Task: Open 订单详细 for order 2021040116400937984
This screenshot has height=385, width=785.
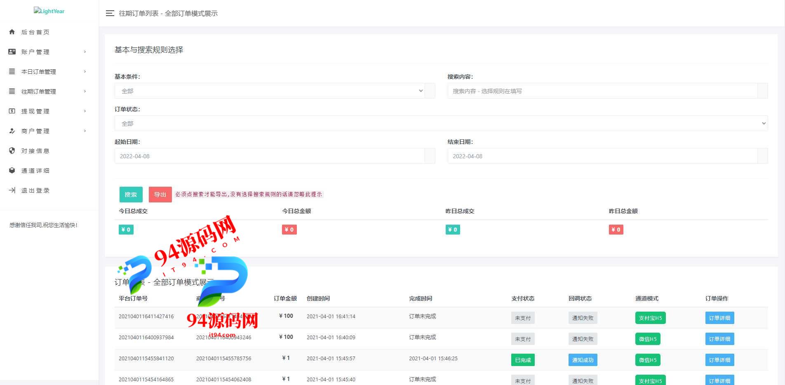Action: 719,339
